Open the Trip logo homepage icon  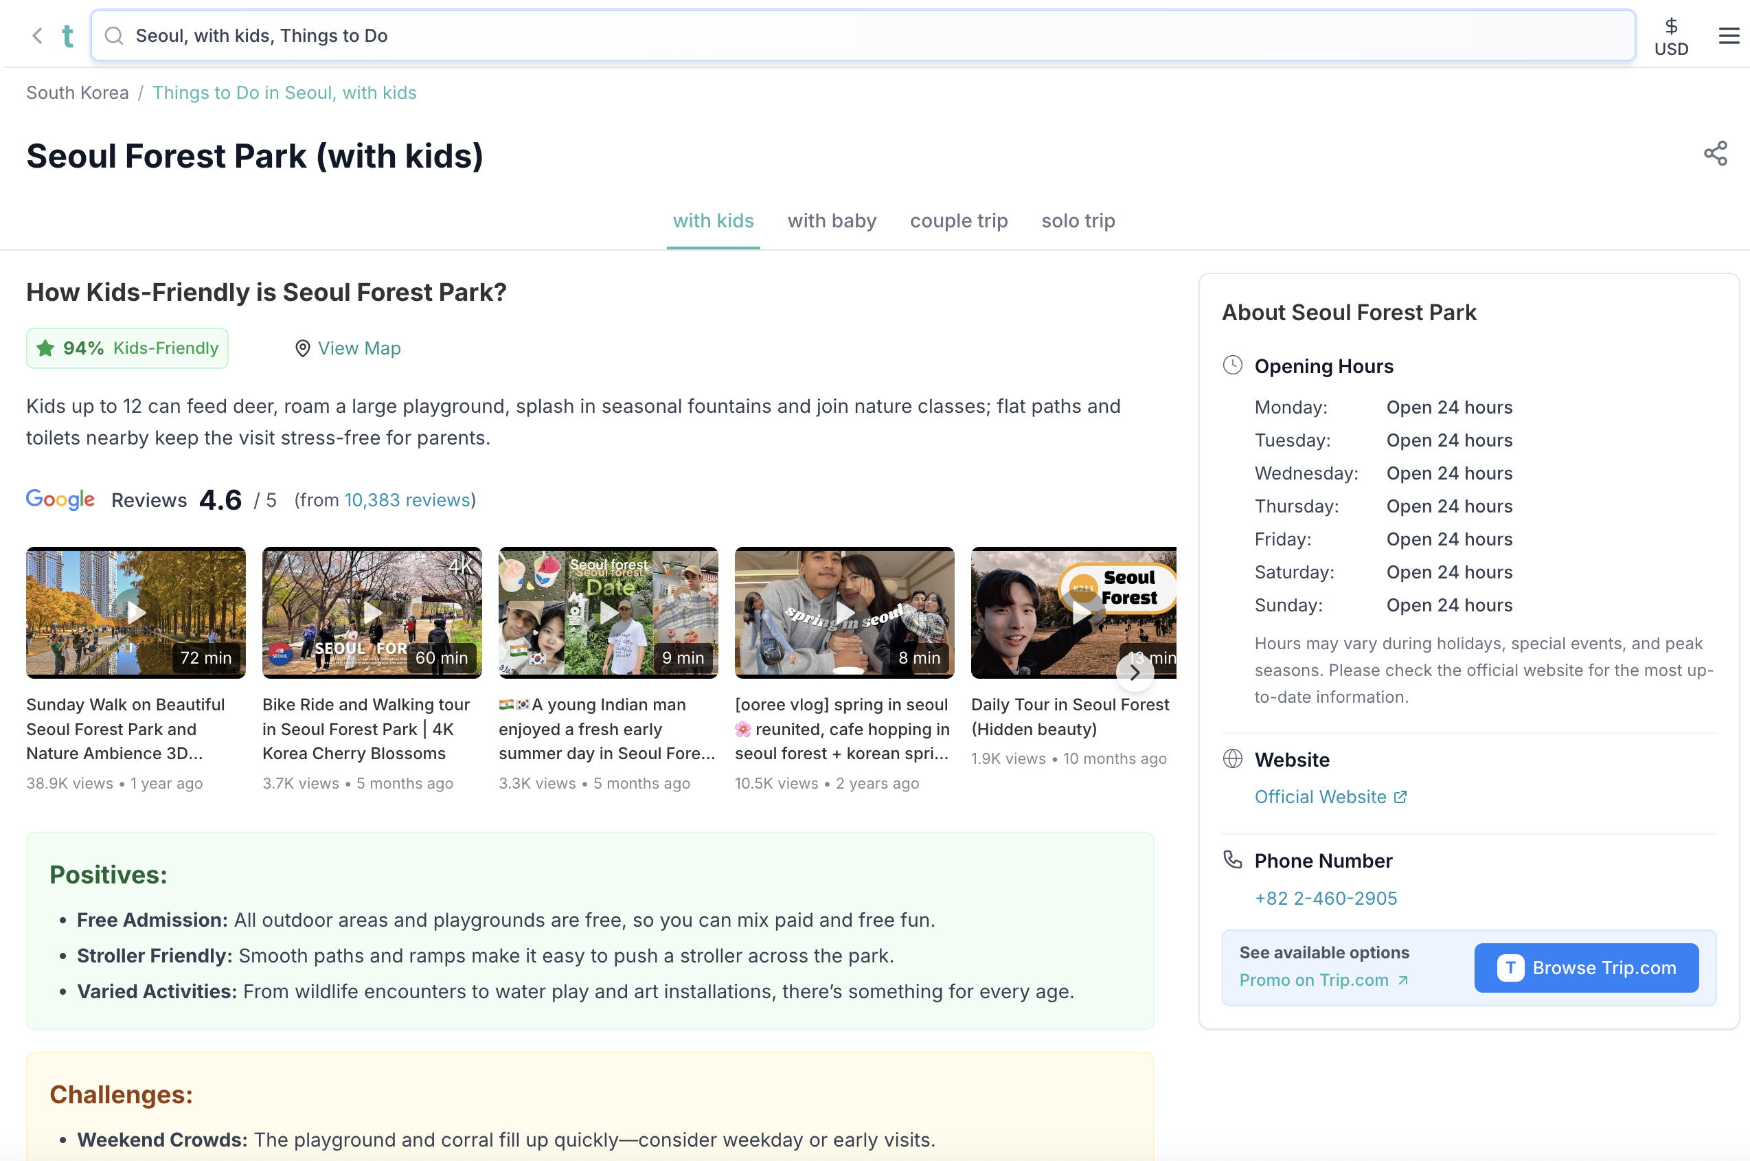[x=67, y=35]
